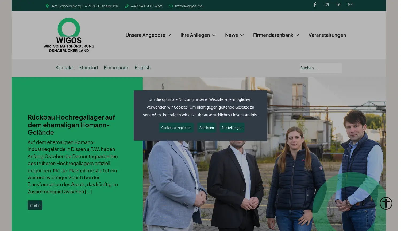Accept cookies via 'Cookies akzeptieren'
401x231 pixels.
click(176, 128)
